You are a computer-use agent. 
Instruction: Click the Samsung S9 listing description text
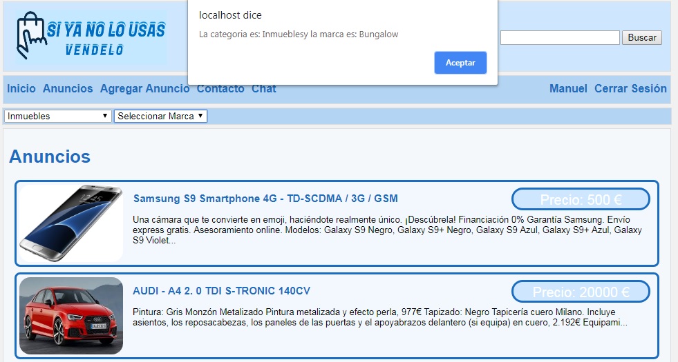click(387, 230)
